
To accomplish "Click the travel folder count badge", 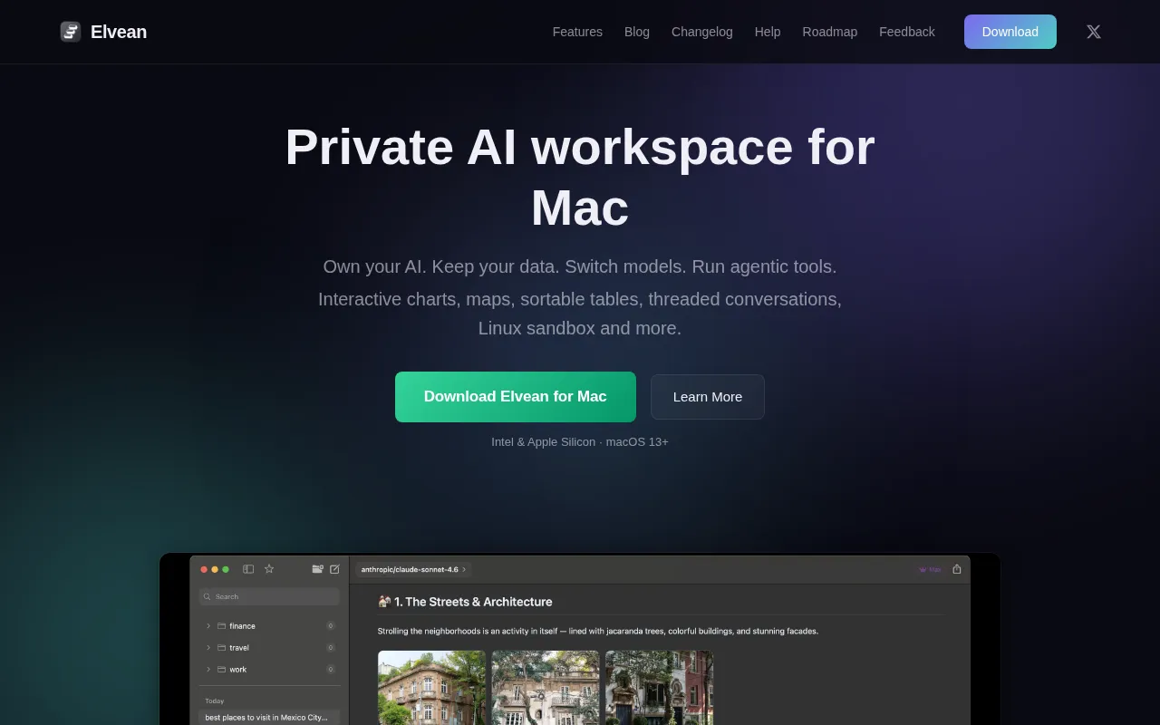I will (x=331, y=648).
